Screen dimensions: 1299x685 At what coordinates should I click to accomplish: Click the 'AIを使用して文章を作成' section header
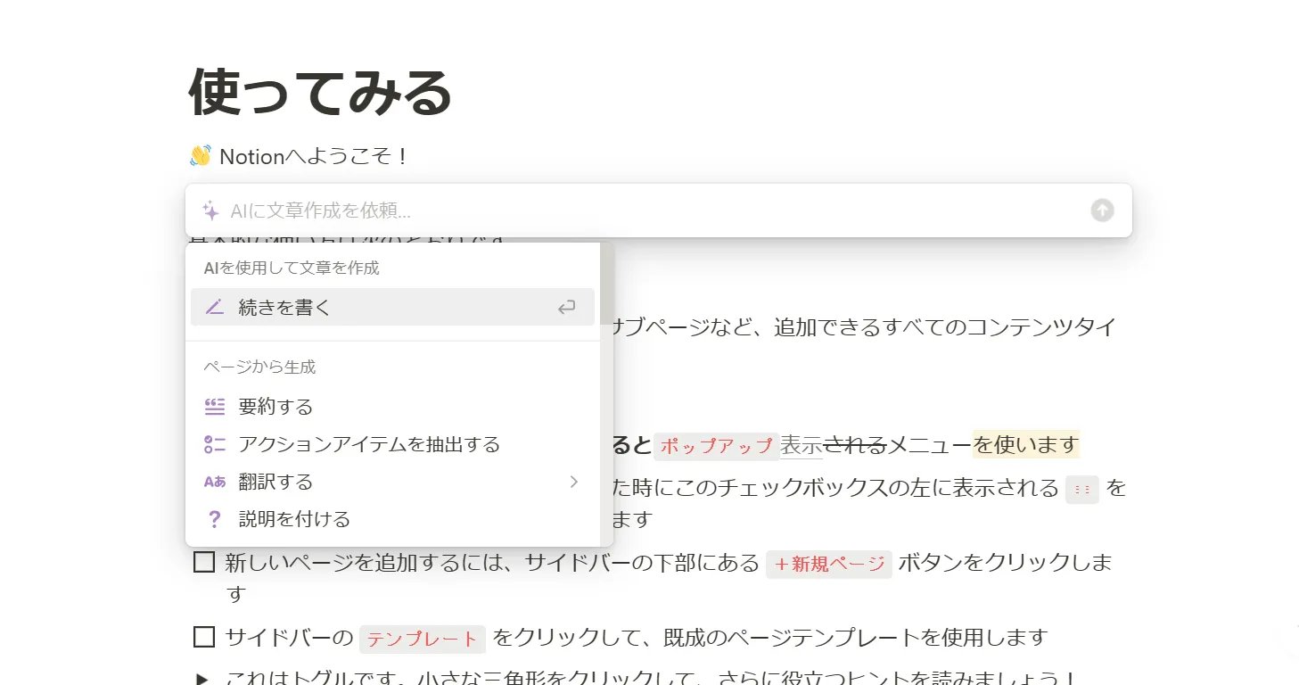tap(292, 268)
